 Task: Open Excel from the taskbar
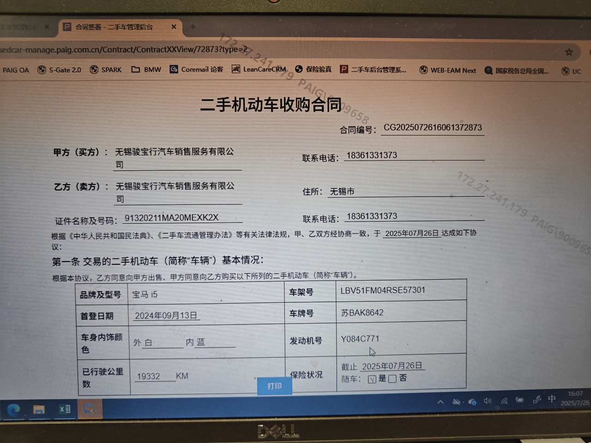[x=65, y=409]
